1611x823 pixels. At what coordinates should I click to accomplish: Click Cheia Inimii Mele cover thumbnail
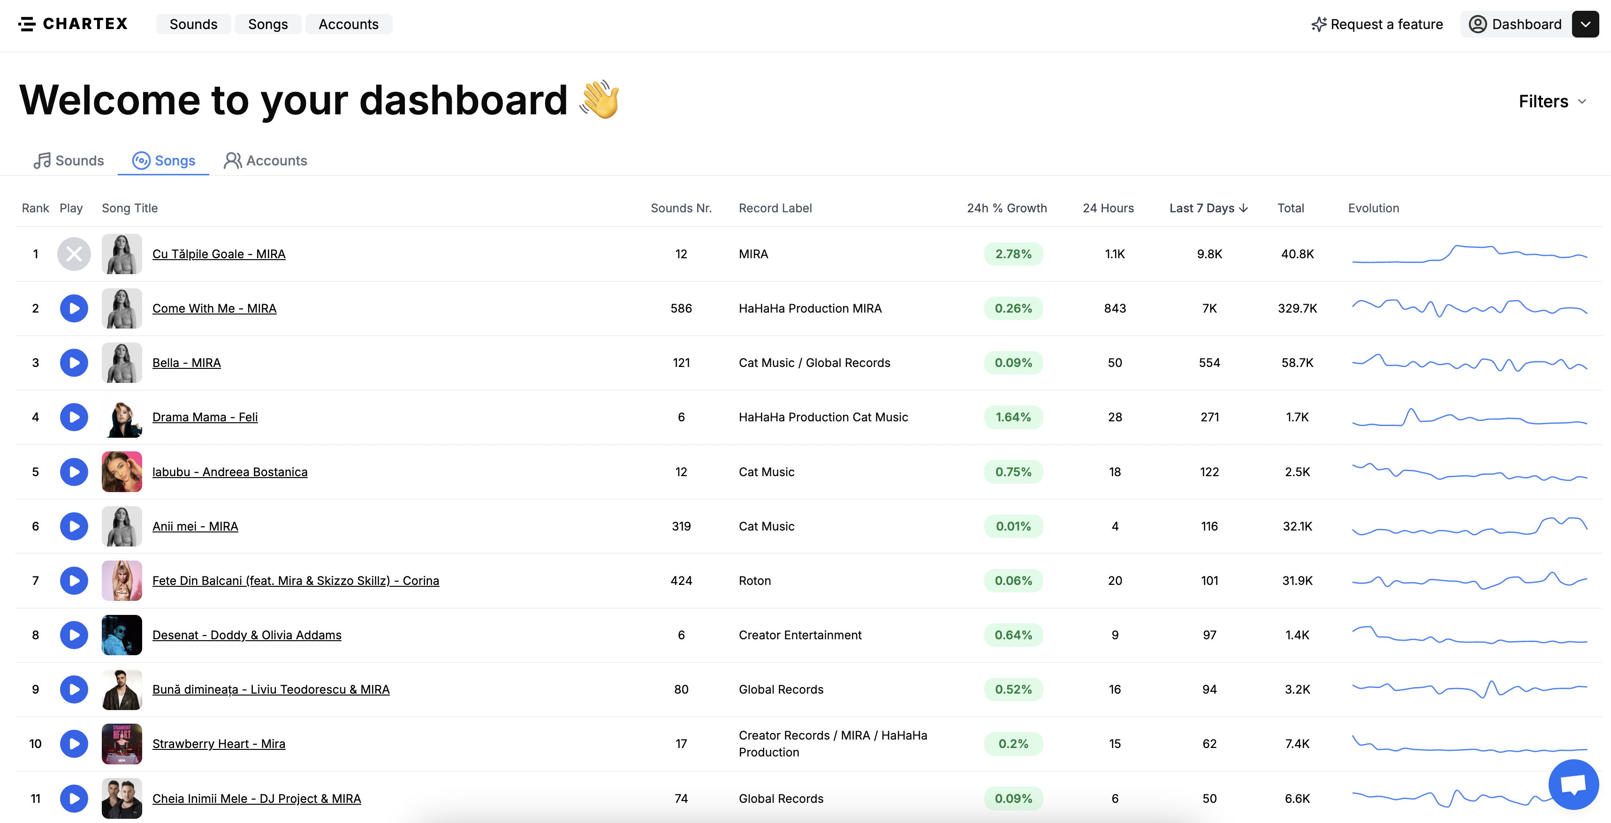[122, 799]
